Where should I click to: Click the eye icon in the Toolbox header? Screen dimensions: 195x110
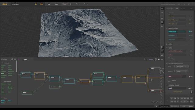[12, 59]
